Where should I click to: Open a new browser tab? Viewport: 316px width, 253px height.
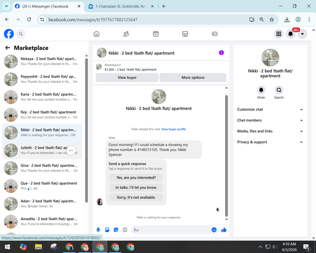(x=164, y=6)
